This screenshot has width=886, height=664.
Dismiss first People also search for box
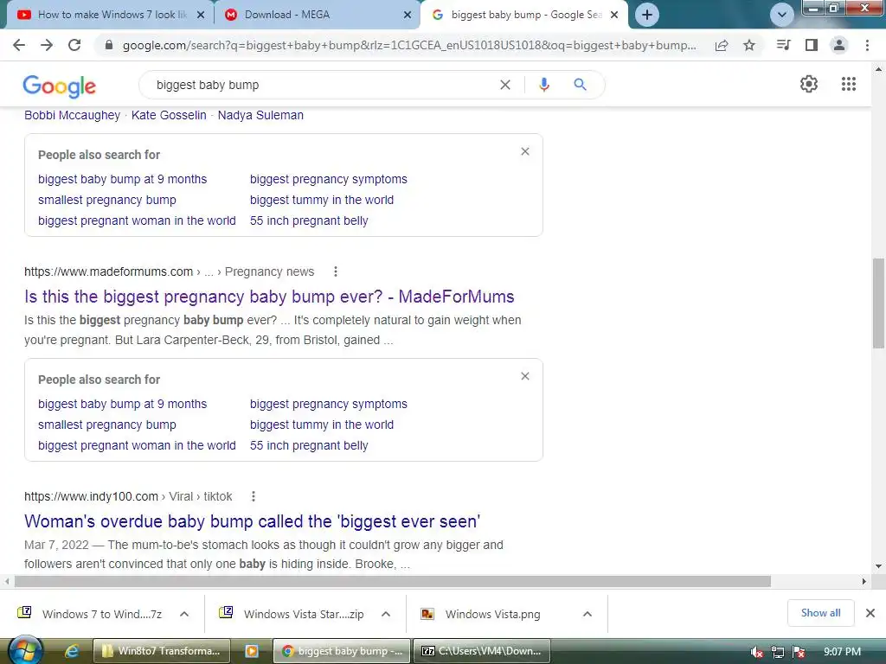tap(525, 151)
